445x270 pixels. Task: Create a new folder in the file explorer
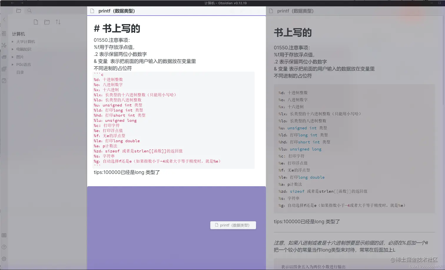pyautogui.click(x=47, y=22)
